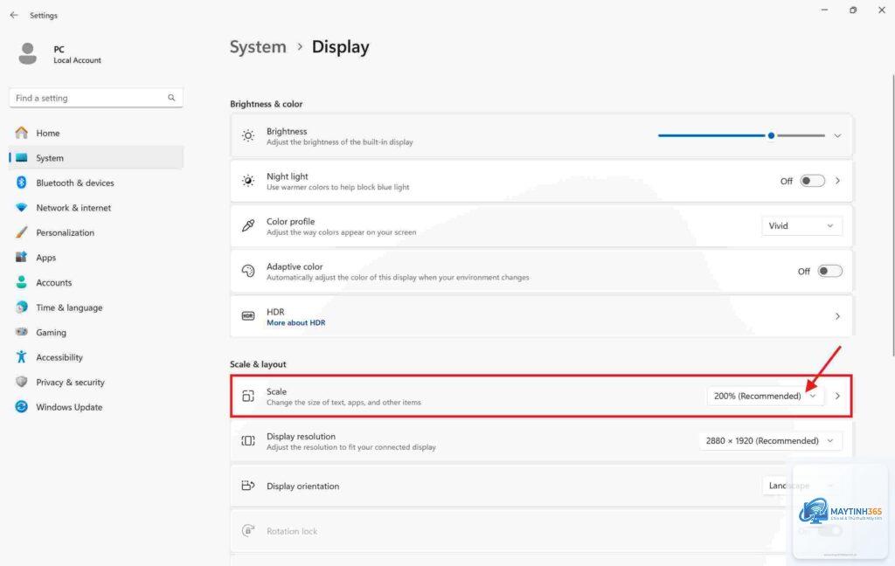Click the Brightness sun icon
The image size is (895, 566).
pos(248,135)
